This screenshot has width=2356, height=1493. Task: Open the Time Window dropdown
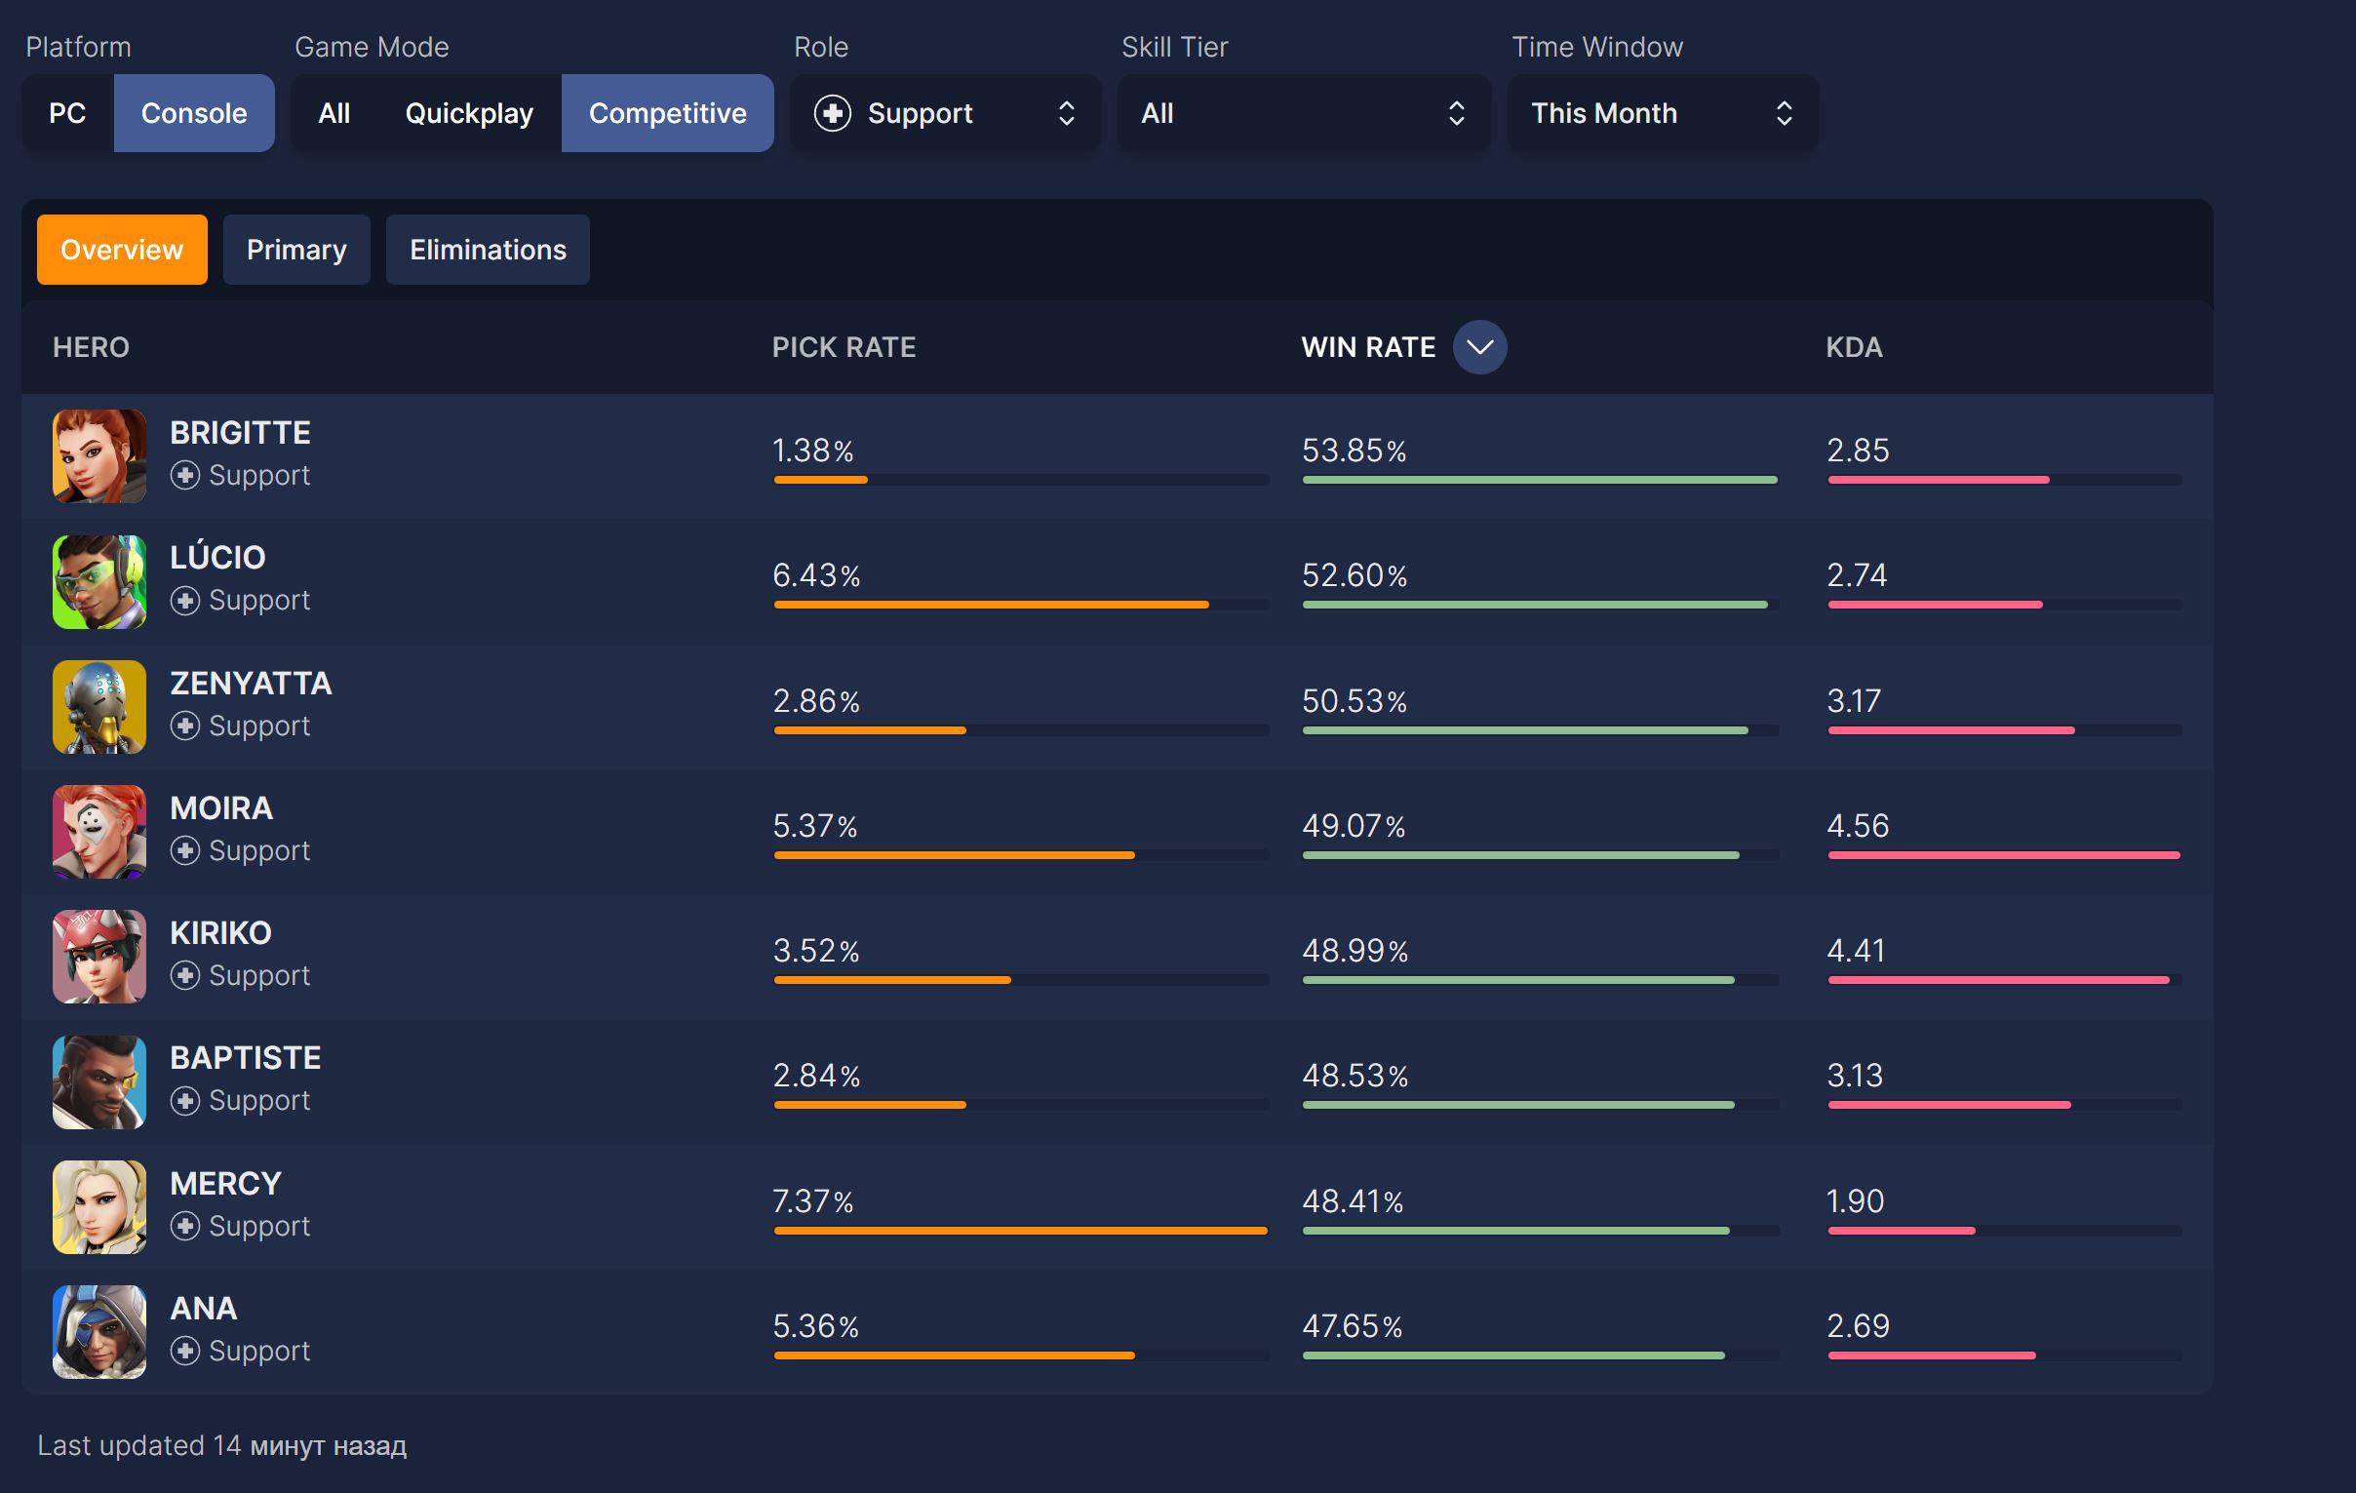[1663, 113]
